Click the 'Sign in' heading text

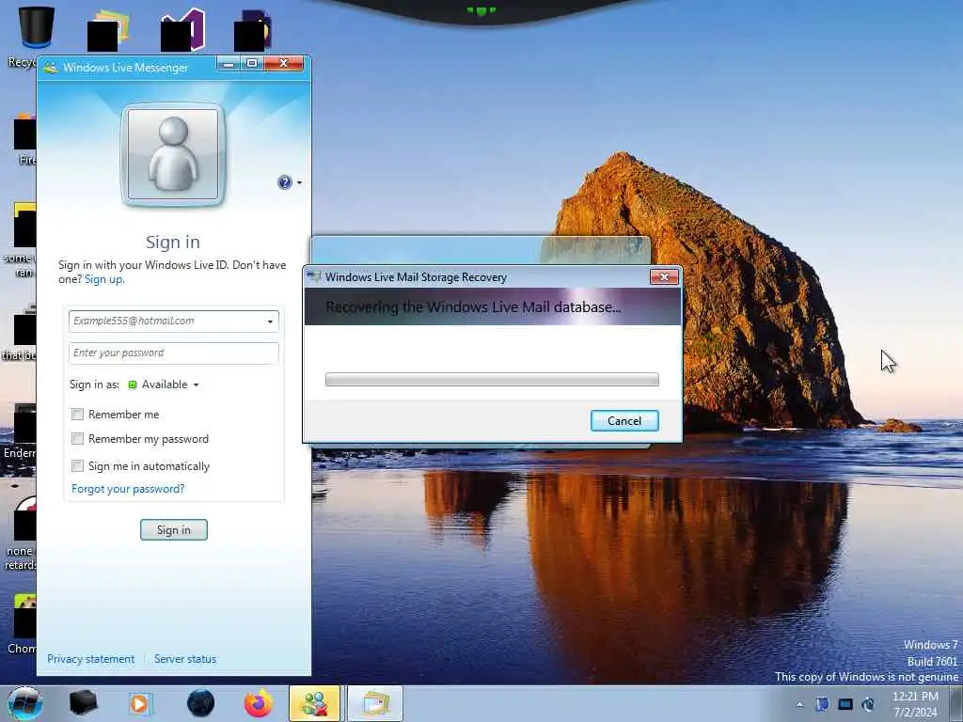173,242
